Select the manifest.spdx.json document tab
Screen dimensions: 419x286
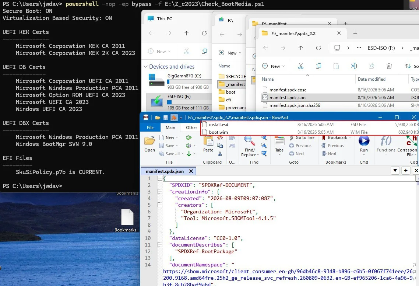(x=165, y=171)
